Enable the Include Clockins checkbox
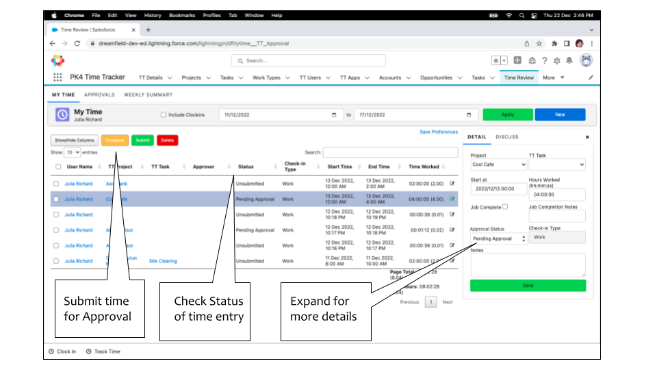Viewport: 657px width, 370px height. (x=163, y=115)
